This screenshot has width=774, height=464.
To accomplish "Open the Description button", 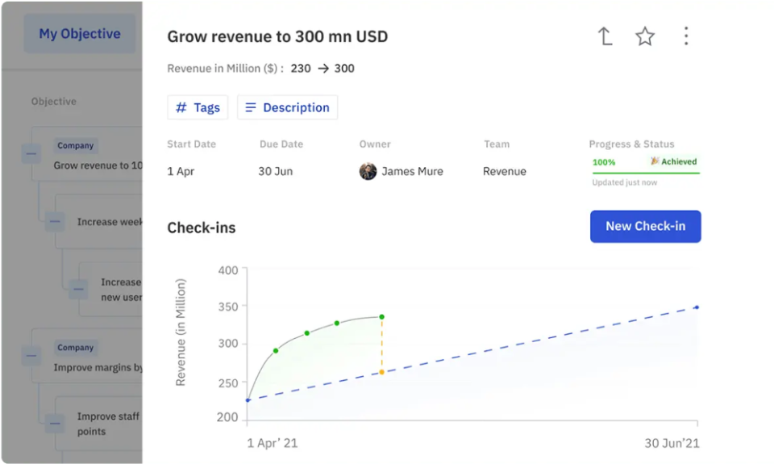I will pyautogui.click(x=287, y=107).
